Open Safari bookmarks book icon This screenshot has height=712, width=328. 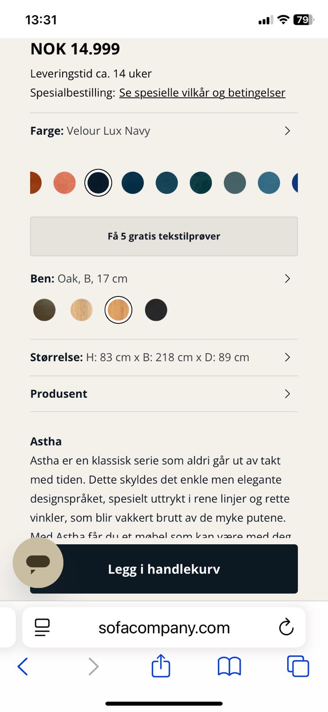point(229,667)
